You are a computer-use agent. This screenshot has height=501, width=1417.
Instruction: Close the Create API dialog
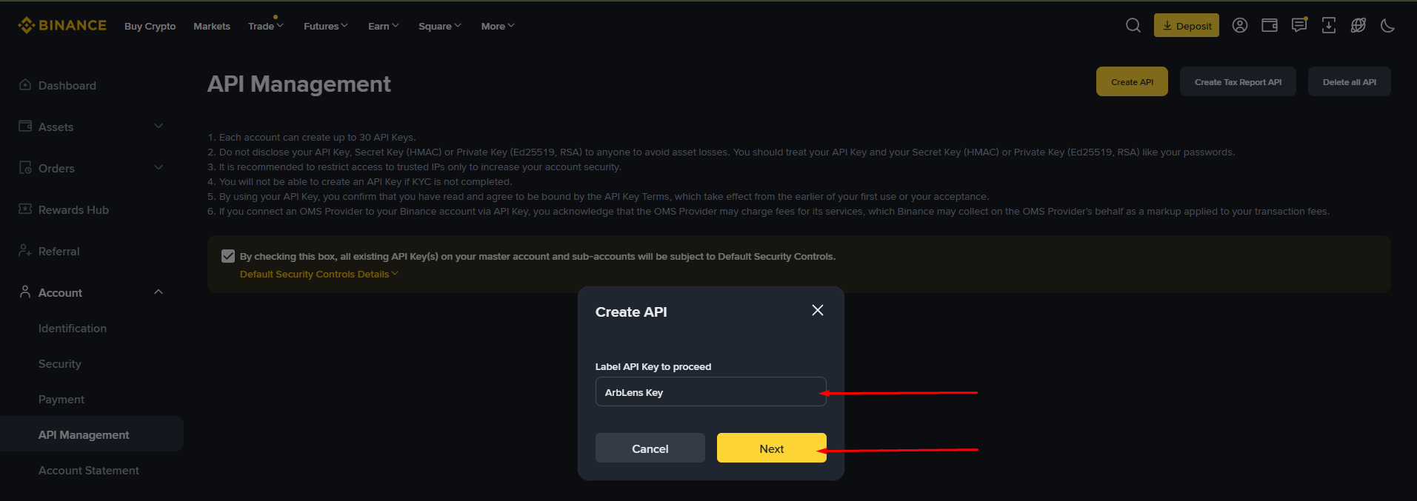pos(818,310)
